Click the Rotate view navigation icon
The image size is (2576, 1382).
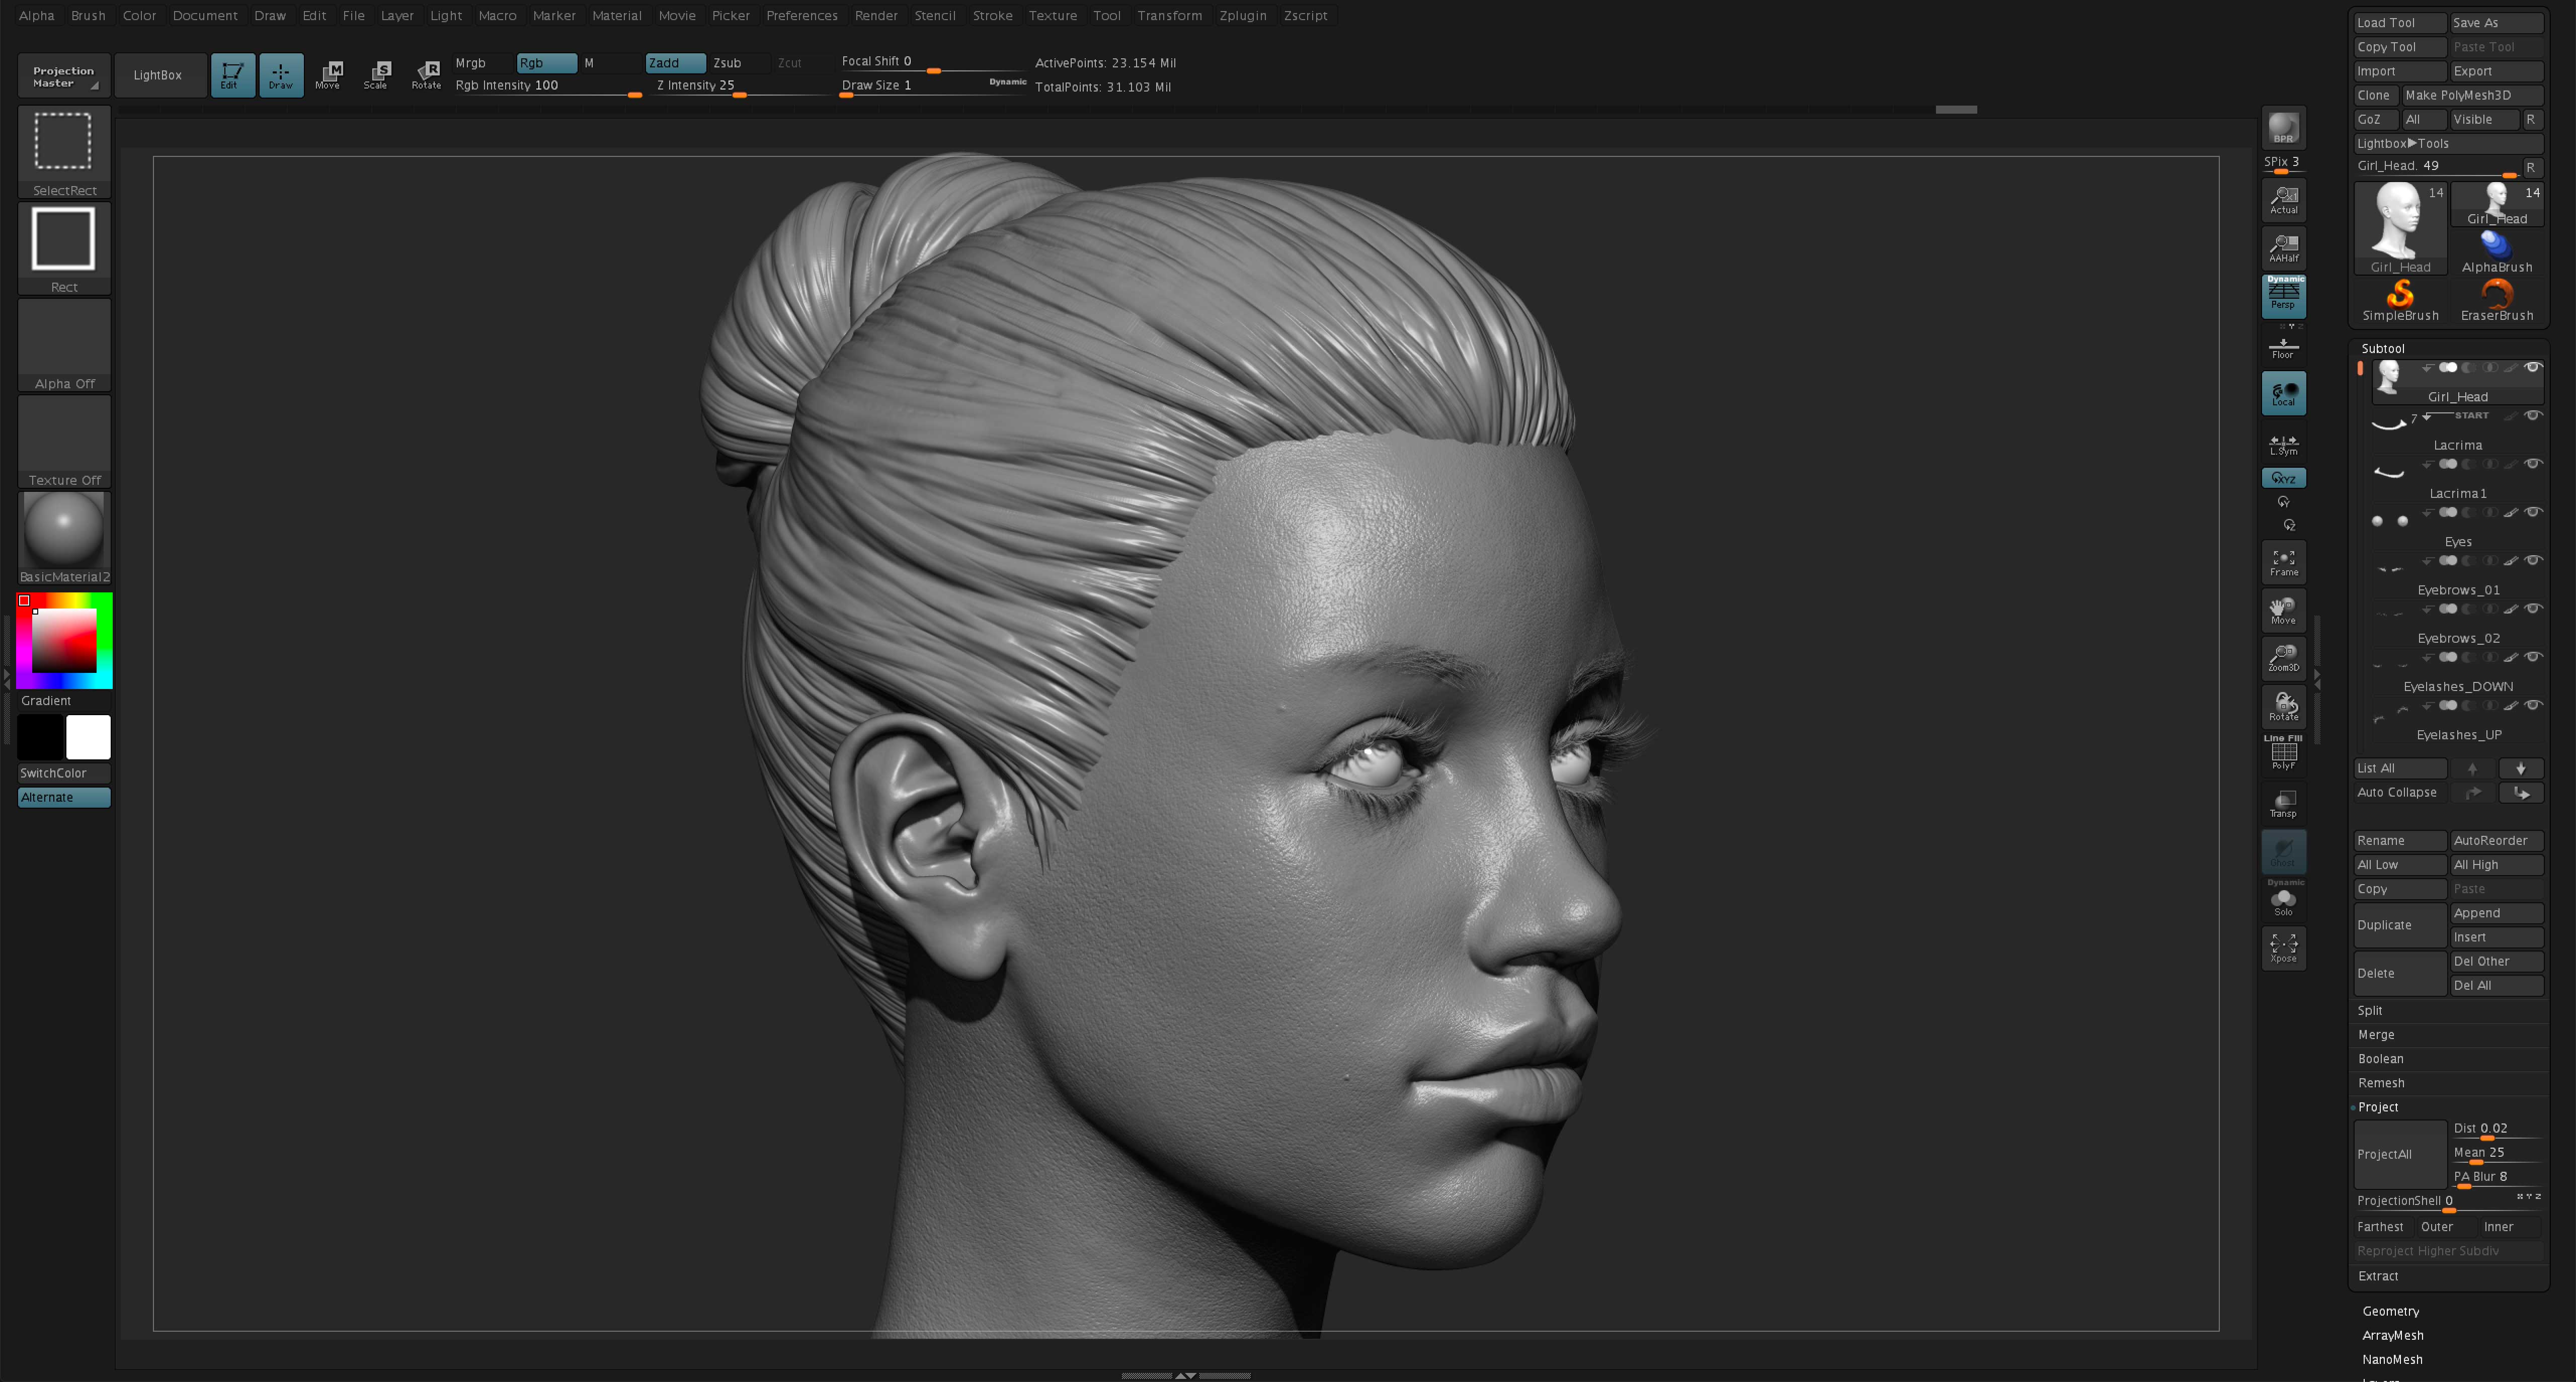pos(2283,707)
